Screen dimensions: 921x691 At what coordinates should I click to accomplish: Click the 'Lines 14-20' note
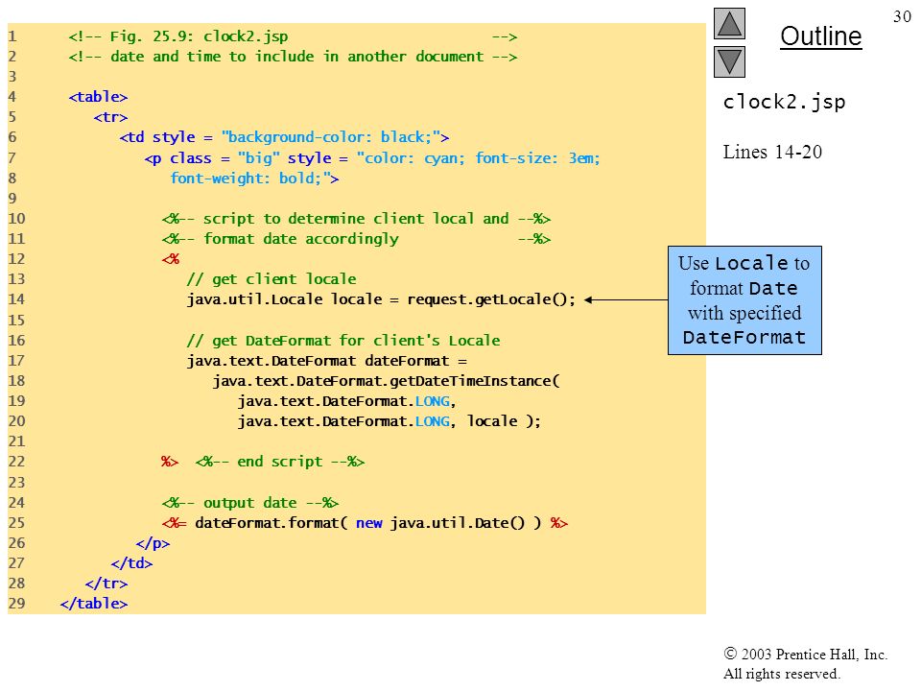(772, 153)
